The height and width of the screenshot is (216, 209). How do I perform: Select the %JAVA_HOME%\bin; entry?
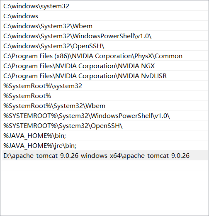(104, 136)
